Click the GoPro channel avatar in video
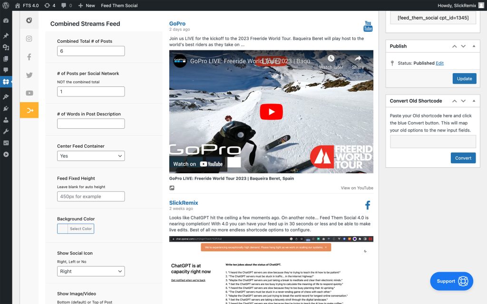The height and width of the screenshot is (304, 487). [x=180, y=61]
